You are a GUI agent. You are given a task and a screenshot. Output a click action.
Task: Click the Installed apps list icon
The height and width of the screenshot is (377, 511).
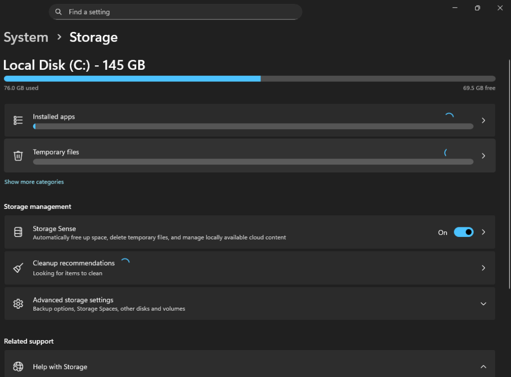(x=18, y=120)
